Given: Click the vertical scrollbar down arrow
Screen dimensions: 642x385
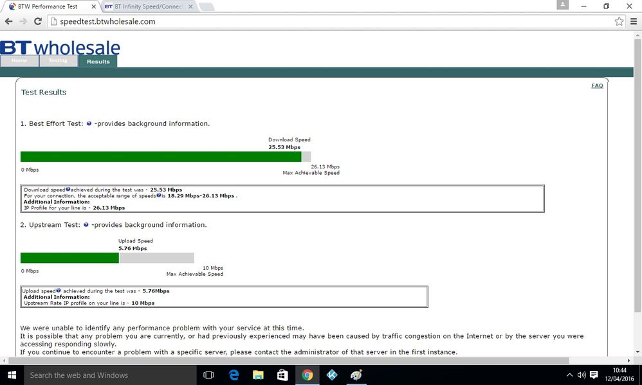Looking at the screenshot, I should [637, 352].
